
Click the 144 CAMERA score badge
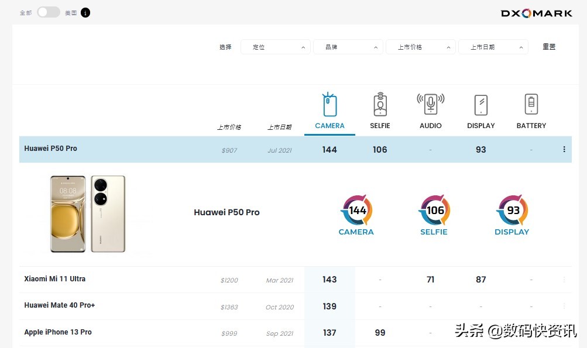pyautogui.click(x=356, y=211)
